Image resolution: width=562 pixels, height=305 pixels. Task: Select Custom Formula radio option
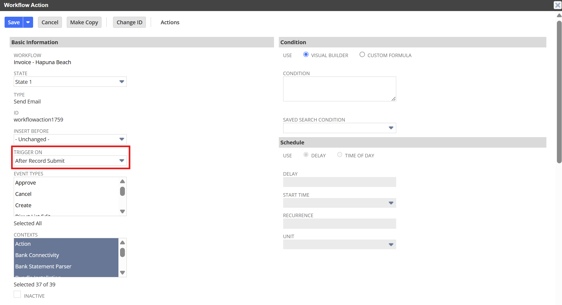pos(362,55)
